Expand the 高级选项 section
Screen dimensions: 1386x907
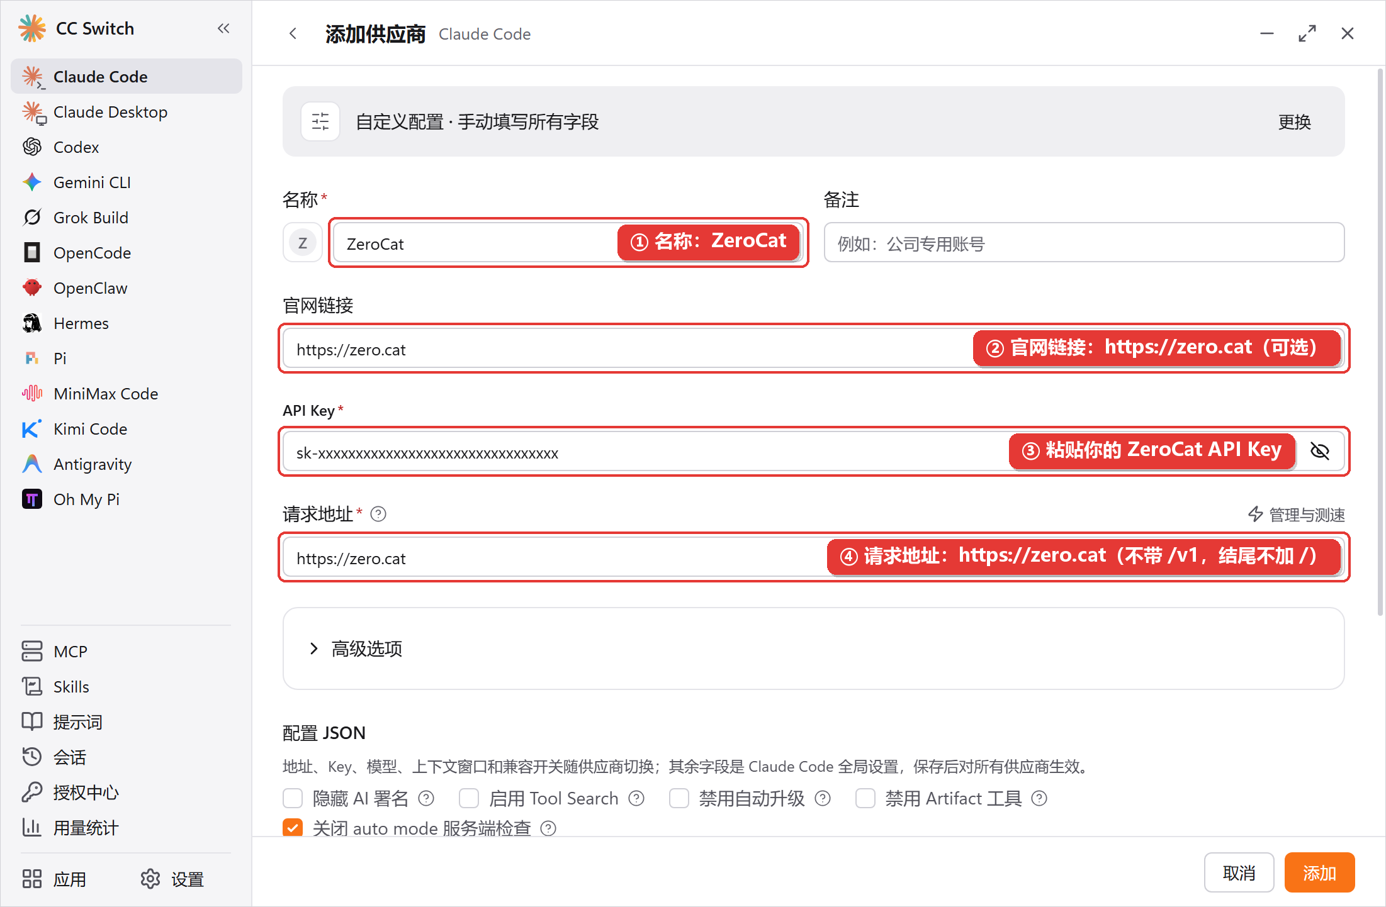[813, 648]
